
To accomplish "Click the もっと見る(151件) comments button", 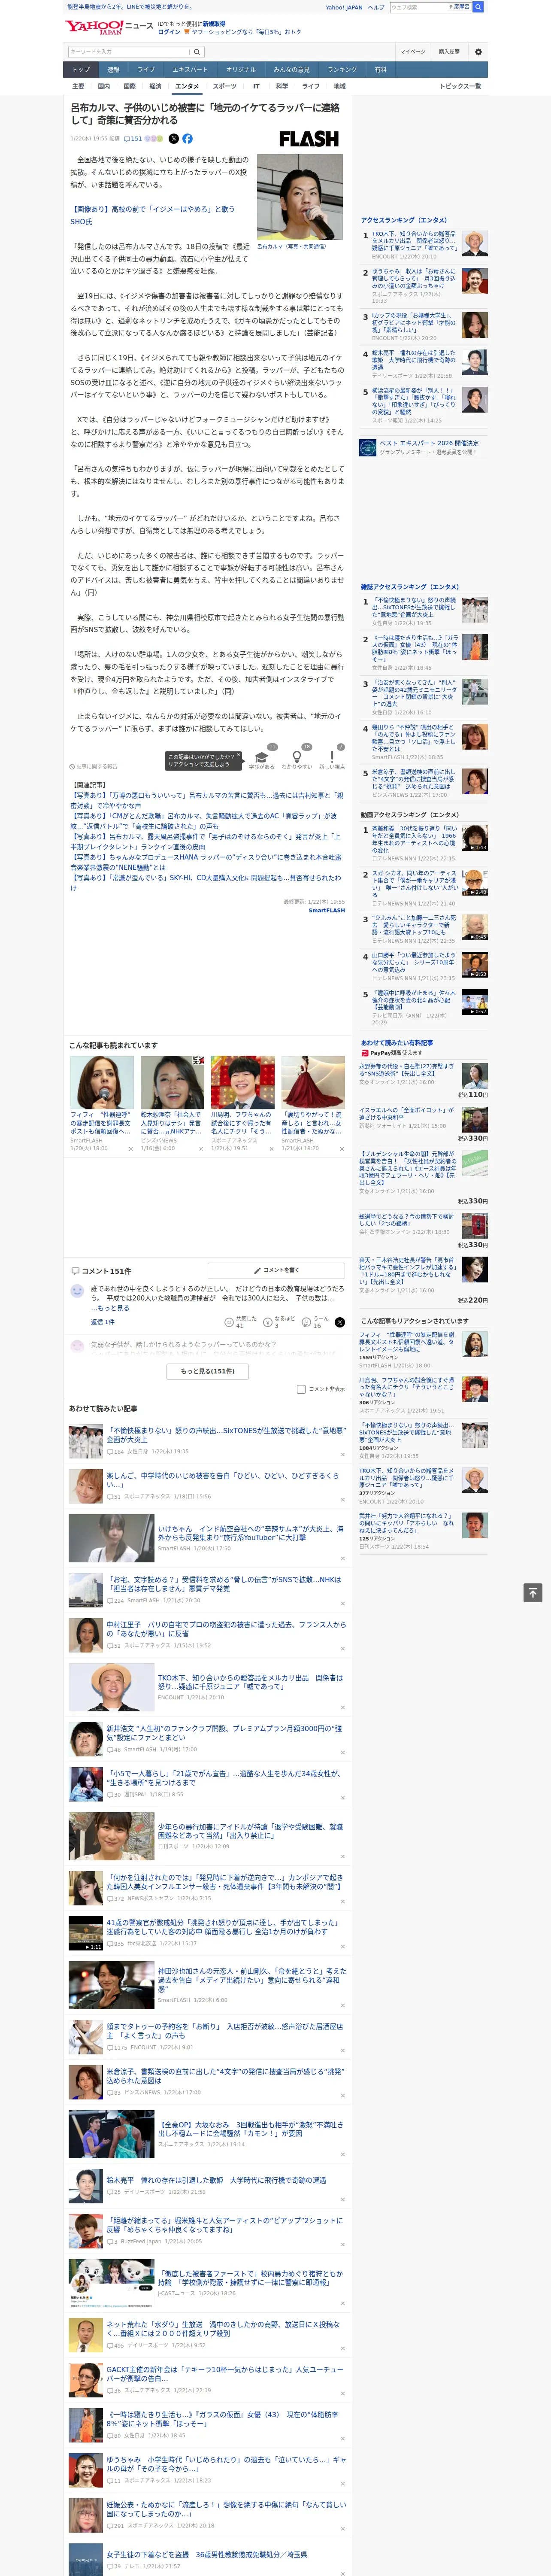I will (x=208, y=1371).
